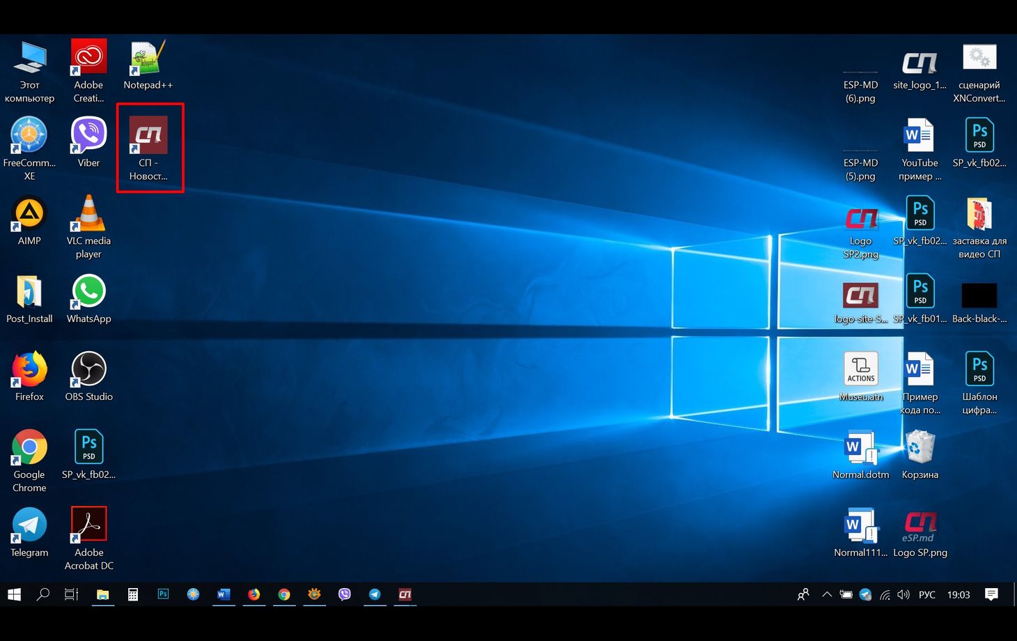Open Calculator from the taskbar
This screenshot has height=641, width=1017.
click(x=133, y=594)
